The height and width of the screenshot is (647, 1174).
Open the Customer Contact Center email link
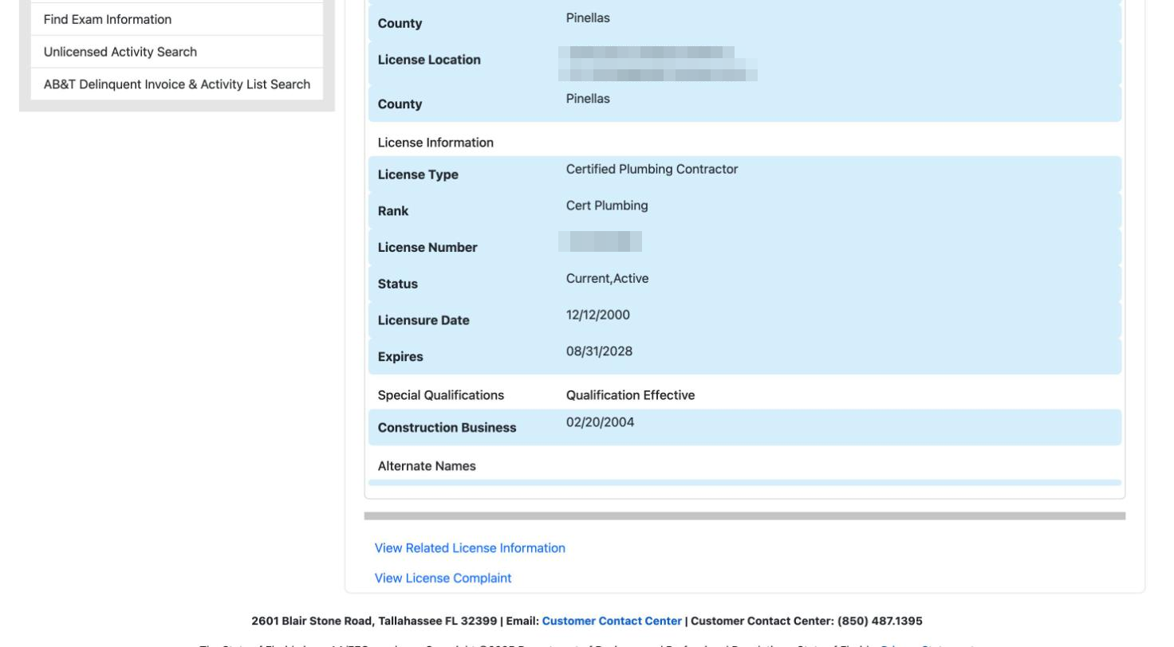[x=612, y=621]
